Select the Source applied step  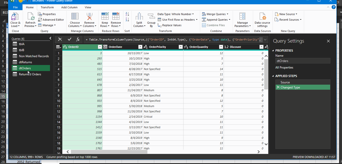click(303, 82)
